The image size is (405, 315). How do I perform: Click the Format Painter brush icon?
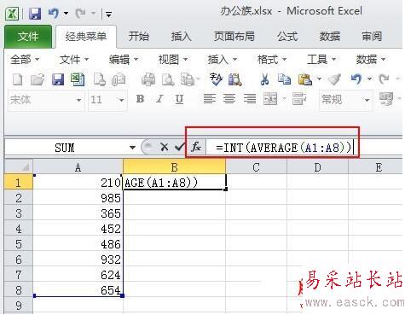334,79
